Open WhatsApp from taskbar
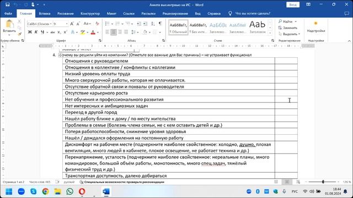Viewport: 353px width, 198px height. (70, 191)
